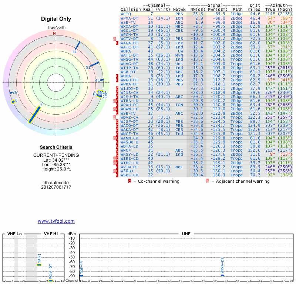Click co-channel warning icon beside WNGH-DT

[117, 80]
